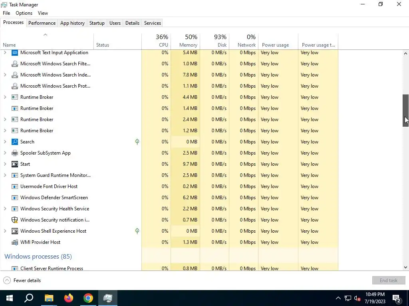Click the System Guard Runtime Monitor icon

click(15, 175)
